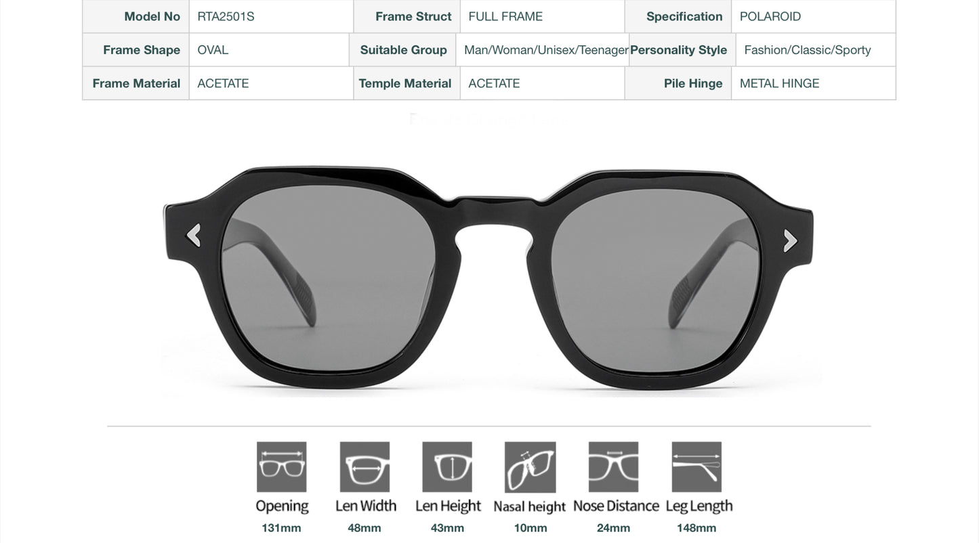
Task: Click the ACETATE value beside Temple Material
Action: (494, 83)
